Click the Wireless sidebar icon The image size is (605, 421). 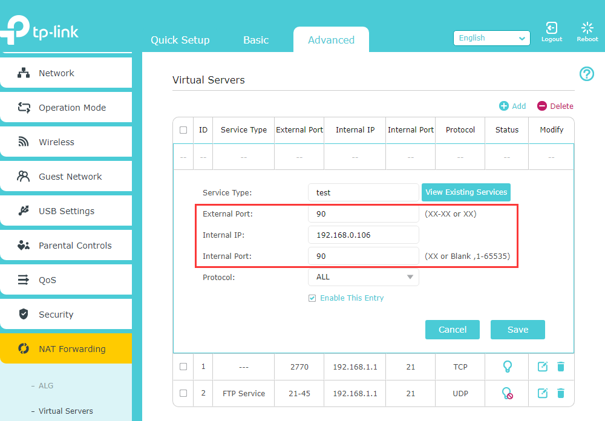tap(25, 142)
